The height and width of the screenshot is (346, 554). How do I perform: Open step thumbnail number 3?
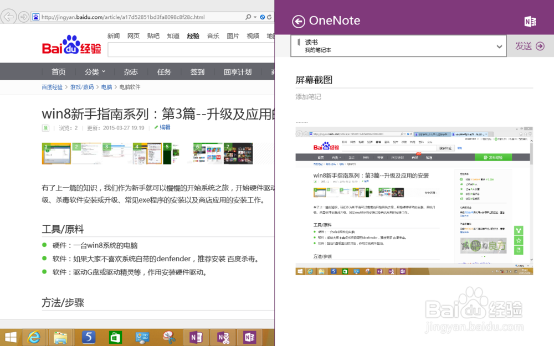117,153
